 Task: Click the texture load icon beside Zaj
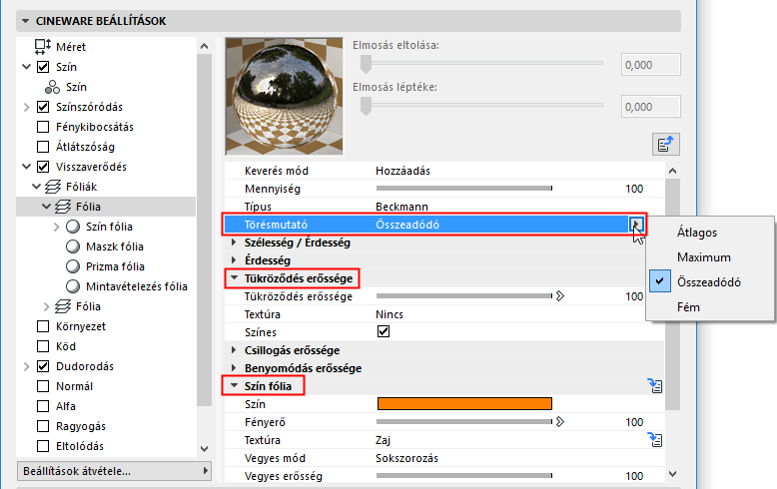(655, 439)
